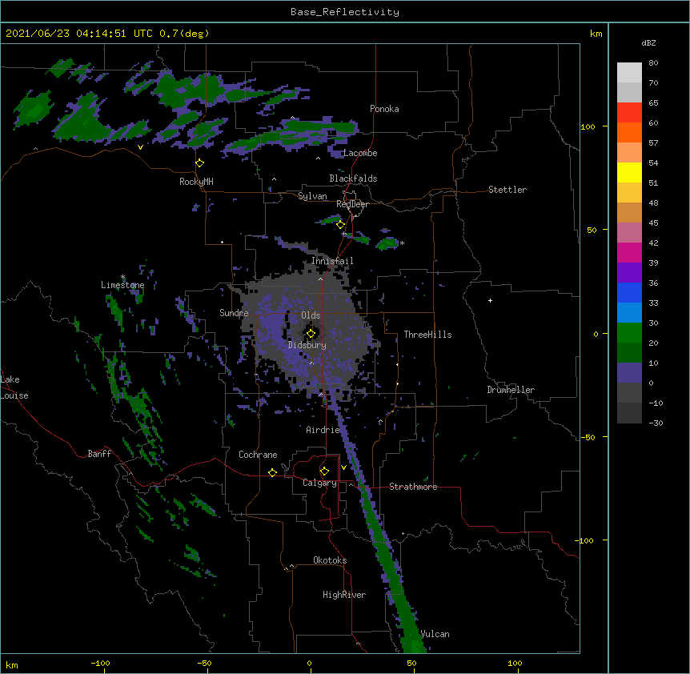This screenshot has height=674, width=690.
Task: Click the Airdrie town label
Action: pyautogui.click(x=323, y=430)
